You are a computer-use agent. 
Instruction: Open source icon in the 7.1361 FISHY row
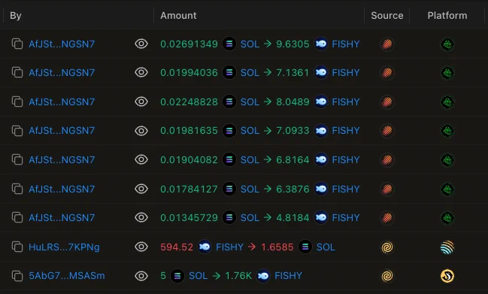pos(386,73)
